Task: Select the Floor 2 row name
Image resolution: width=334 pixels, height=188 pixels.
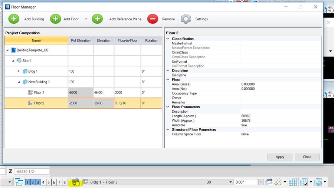Action: [x=39, y=103]
